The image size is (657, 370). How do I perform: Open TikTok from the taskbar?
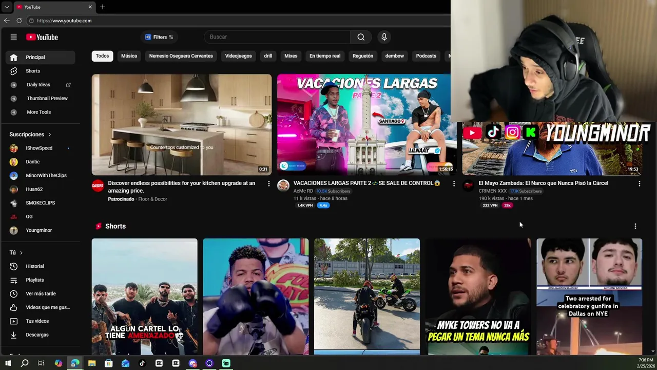click(142, 363)
